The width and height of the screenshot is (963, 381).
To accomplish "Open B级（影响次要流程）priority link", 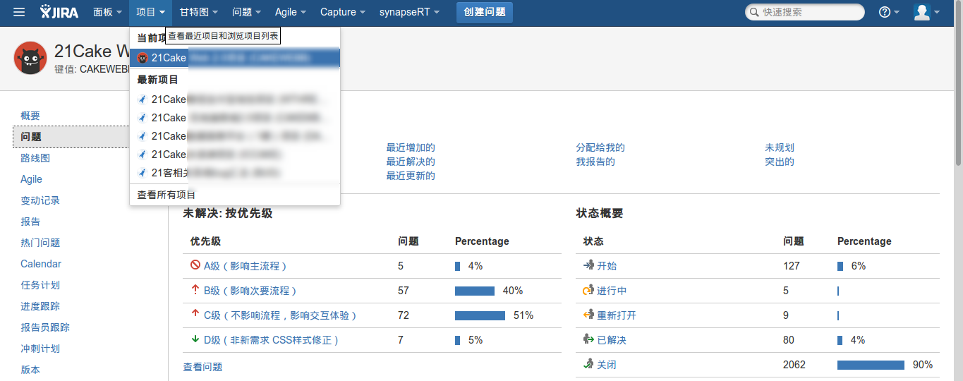I will [x=250, y=291].
